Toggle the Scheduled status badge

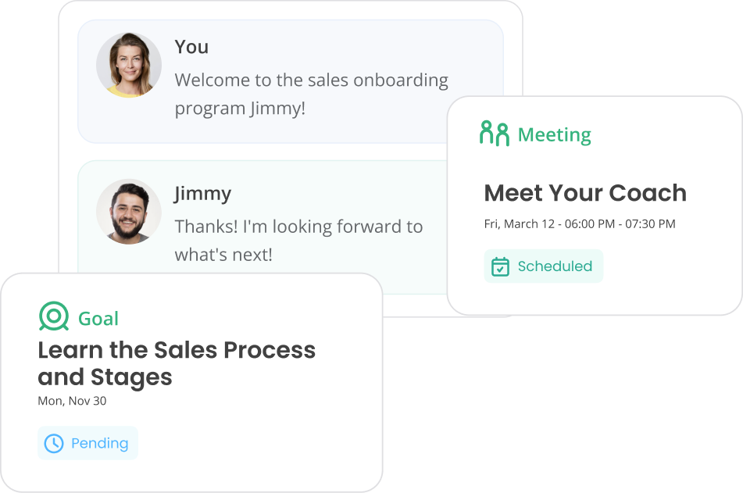(544, 266)
